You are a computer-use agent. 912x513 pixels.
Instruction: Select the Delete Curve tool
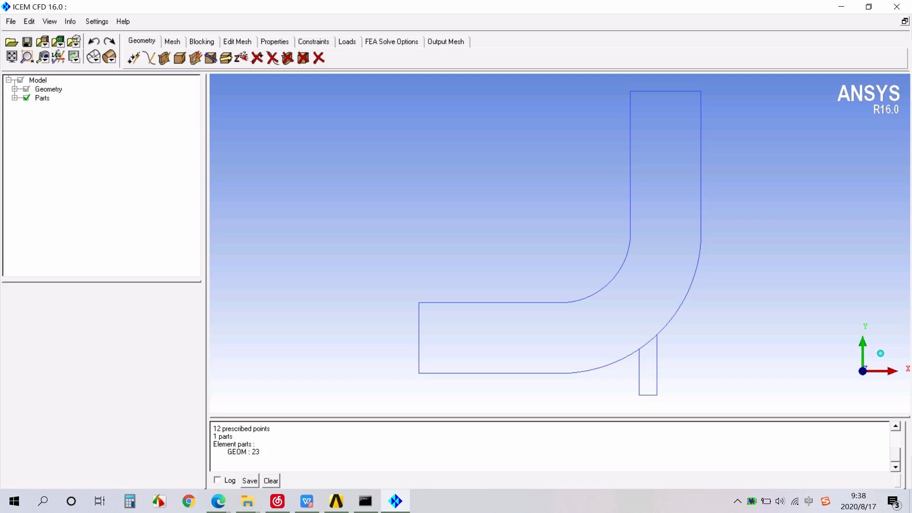click(x=272, y=57)
